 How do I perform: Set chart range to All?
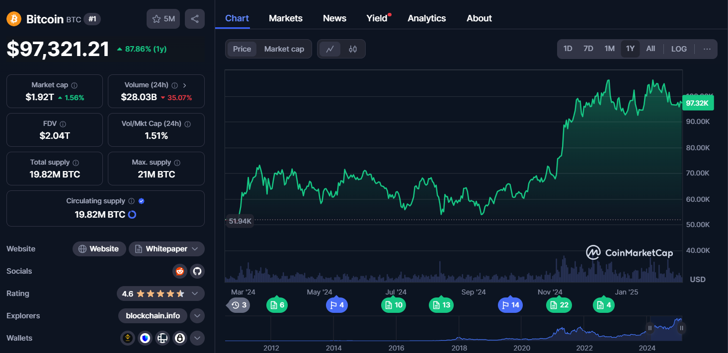650,49
